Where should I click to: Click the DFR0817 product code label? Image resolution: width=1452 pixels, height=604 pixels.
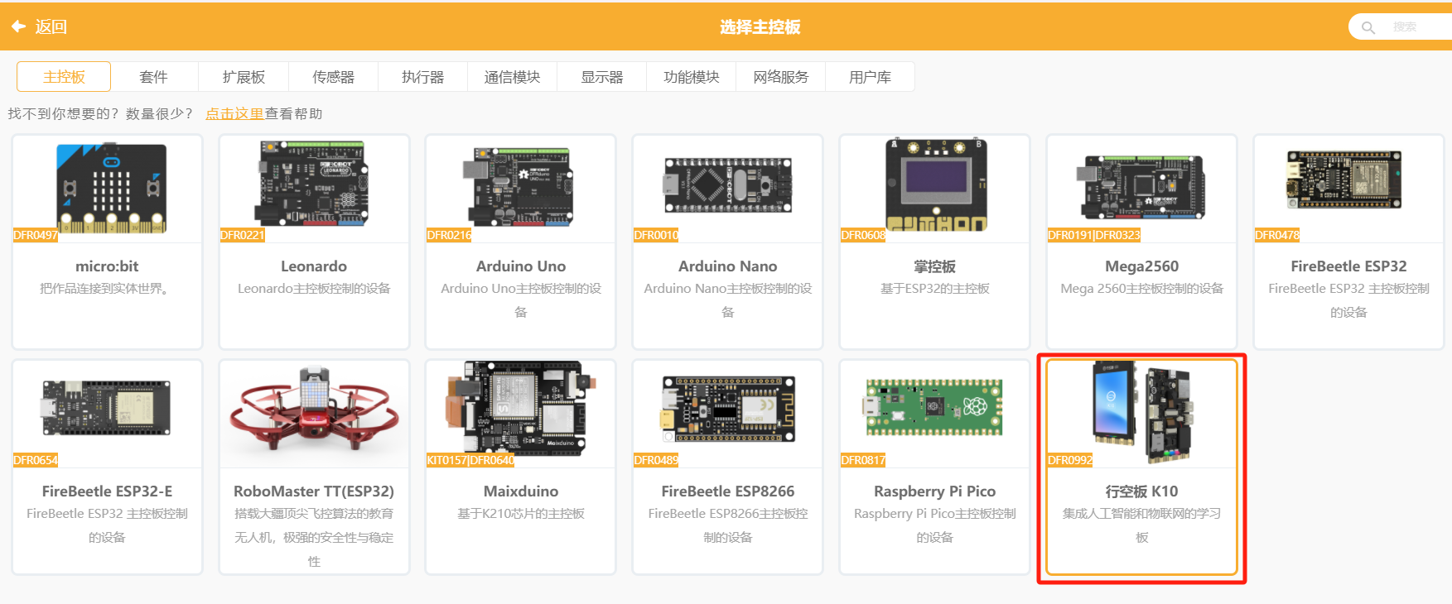(863, 460)
